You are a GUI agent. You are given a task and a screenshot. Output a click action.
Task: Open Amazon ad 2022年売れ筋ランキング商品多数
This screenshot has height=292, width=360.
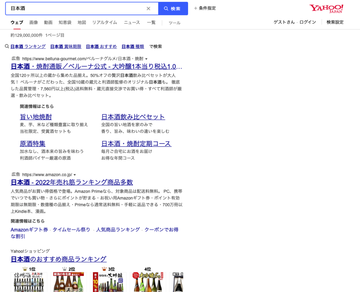[72, 182]
